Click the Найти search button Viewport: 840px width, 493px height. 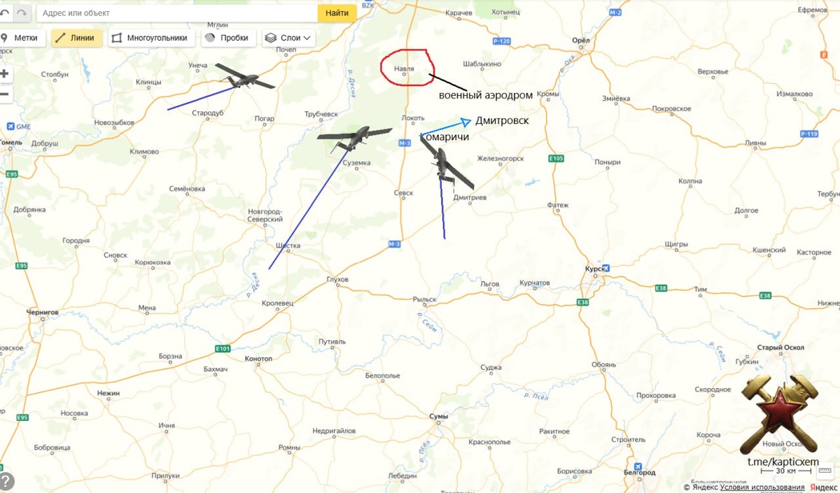point(337,13)
